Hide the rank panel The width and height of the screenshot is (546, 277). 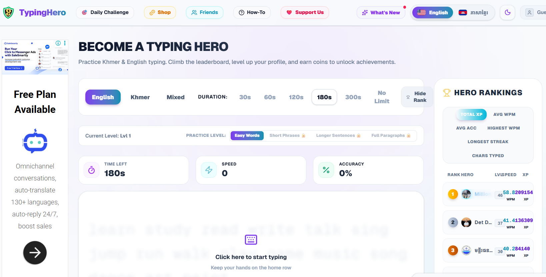click(417, 97)
